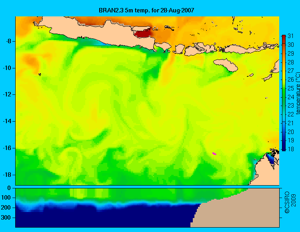Click the latitude label "-12"
Screen dimensions: 300x232
click(x=7, y=95)
